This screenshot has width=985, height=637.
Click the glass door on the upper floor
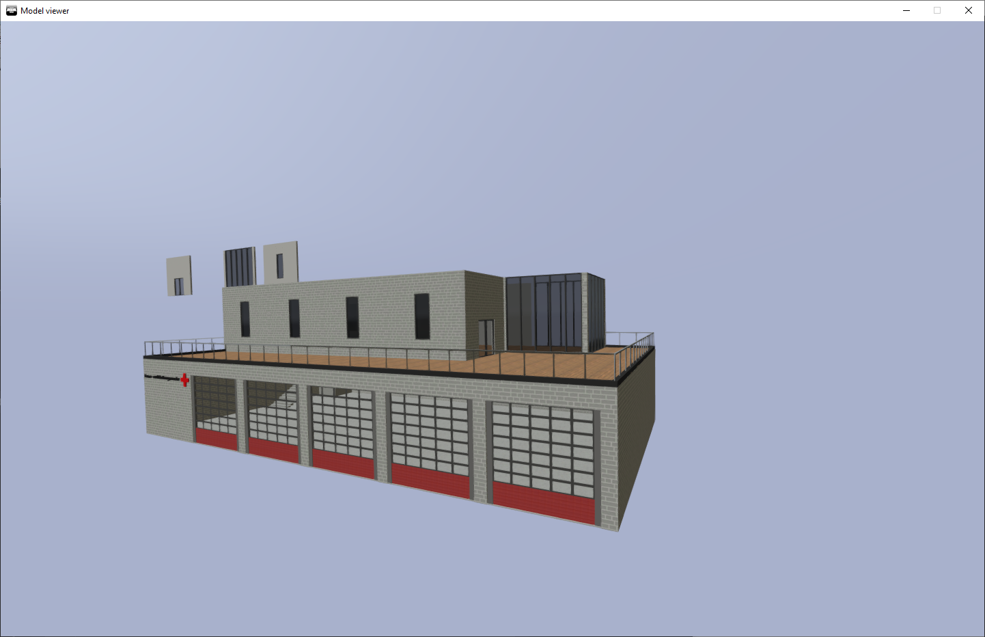pyautogui.click(x=486, y=335)
